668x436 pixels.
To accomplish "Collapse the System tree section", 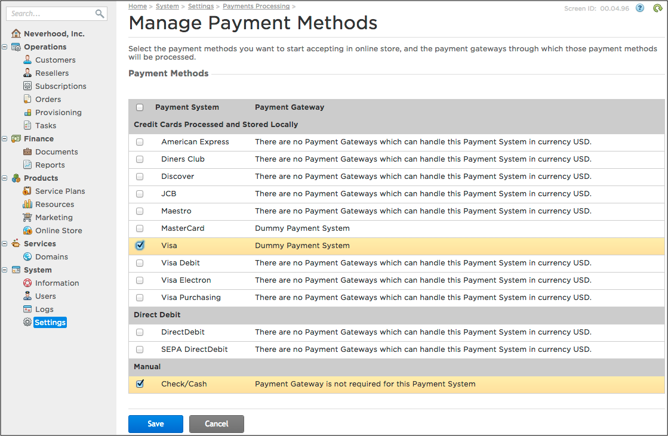I will pyautogui.click(x=5, y=270).
